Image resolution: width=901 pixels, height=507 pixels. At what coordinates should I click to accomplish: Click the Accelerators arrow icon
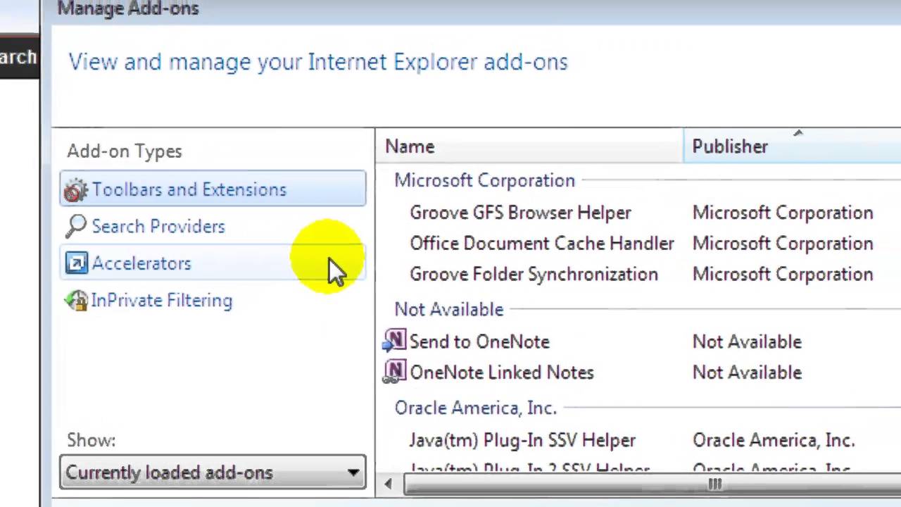[x=76, y=263]
